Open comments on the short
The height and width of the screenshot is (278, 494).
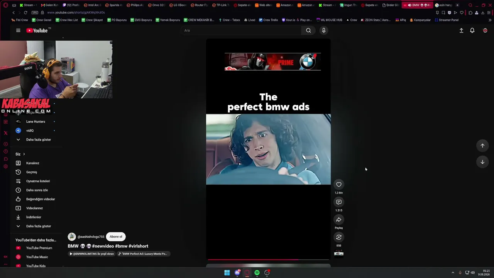click(338, 202)
